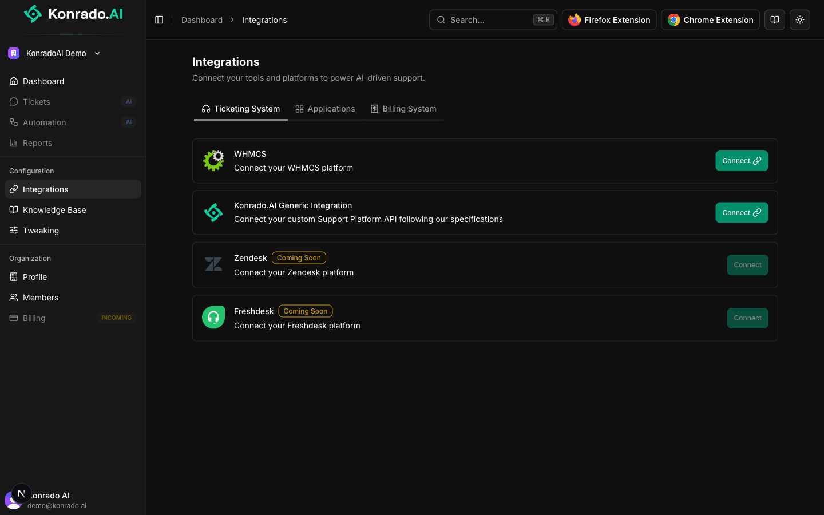Toggle light theme sun icon

point(800,20)
